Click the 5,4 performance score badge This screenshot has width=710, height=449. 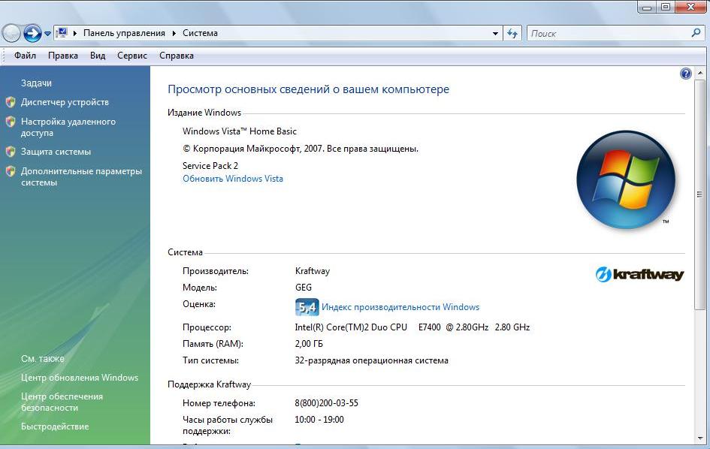[x=307, y=307]
